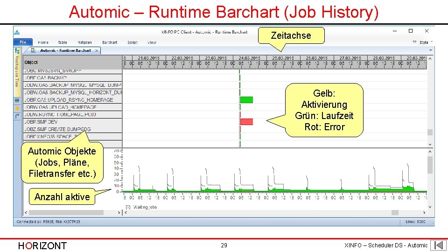
Task: Click the 24.03.2016 date on time axis
Action: (x=249, y=58)
